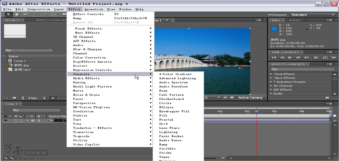Expand Final Effects in Effects & Presets

pos(271,74)
